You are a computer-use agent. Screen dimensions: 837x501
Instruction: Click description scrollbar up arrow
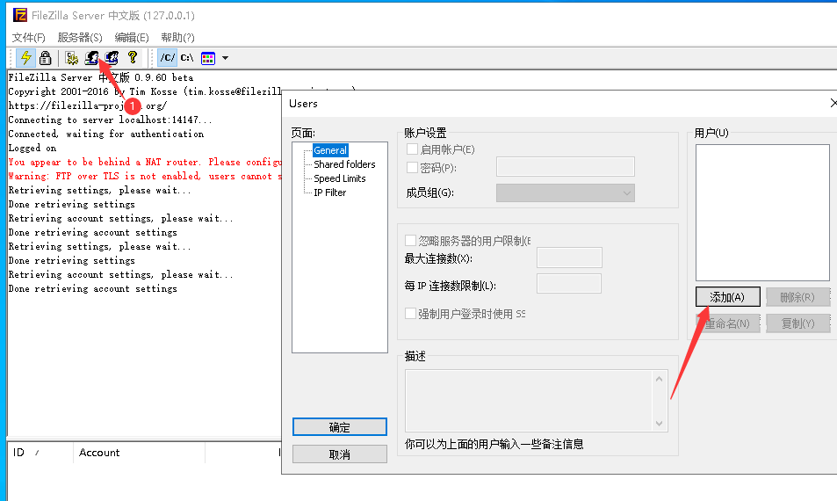click(660, 379)
